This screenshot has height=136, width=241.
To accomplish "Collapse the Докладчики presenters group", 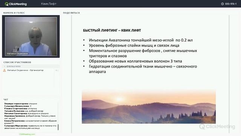I will coord(5,66).
